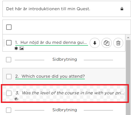Viewport: 131px width, 115px height.
Task: Open the Which course did you attend question
Action: point(50,76)
